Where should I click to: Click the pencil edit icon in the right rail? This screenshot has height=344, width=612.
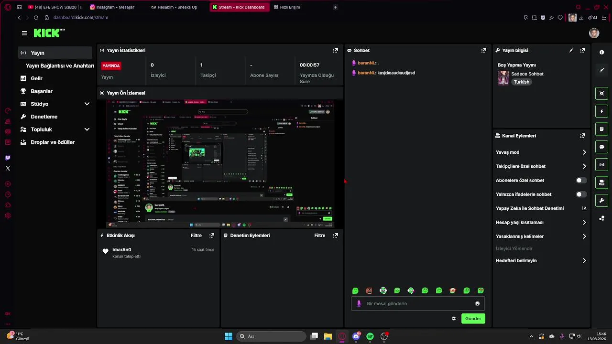602,70
